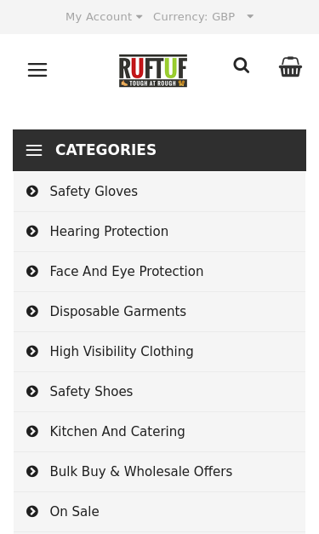Click the search magnifier icon

(x=242, y=66)
